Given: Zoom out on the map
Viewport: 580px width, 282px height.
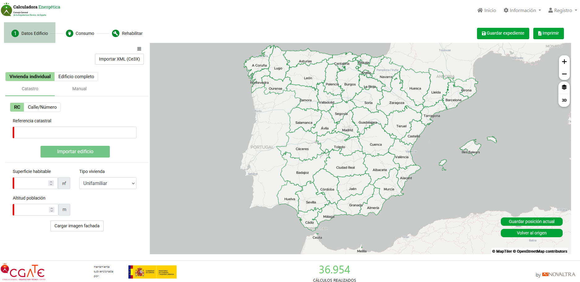Looking at the screenshot, I should pyautogui.click(x=564, y=74).
